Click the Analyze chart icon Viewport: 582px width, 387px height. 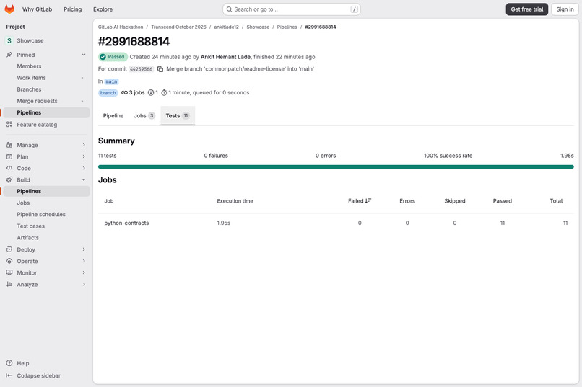tap(9, 285)
